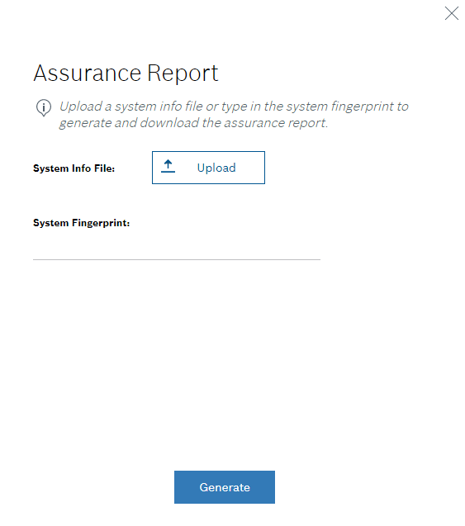Click the italic instruction text
Screen dimensions: 465x526
coord(234,115)
